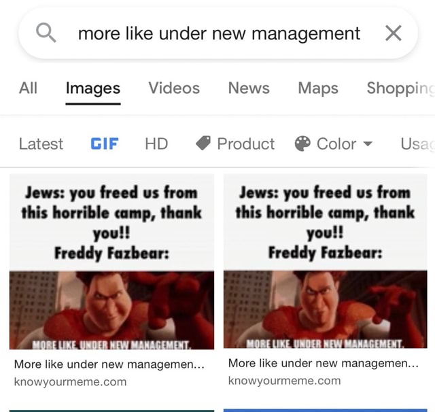The height and width of the screenshot is (412, 435).
Task: Open the right meme image result
Action: [x=326, y=261]
